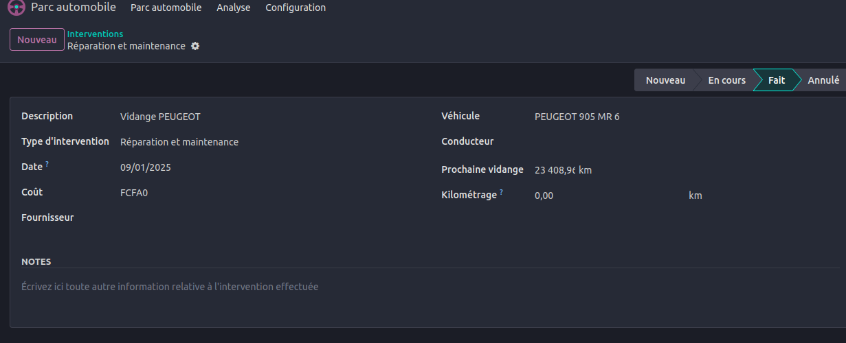Mark the intervention as Annulé

(x=823, y=80)
